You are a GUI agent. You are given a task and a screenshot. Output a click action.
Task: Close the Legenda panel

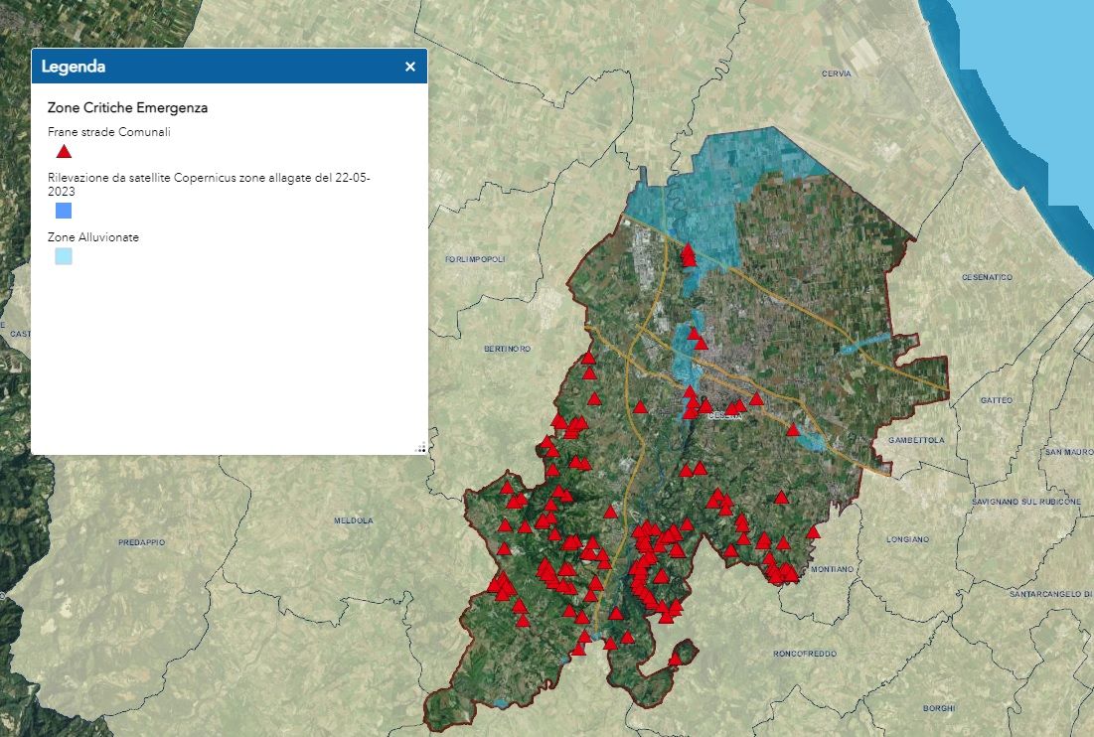[x=410, y=67]
